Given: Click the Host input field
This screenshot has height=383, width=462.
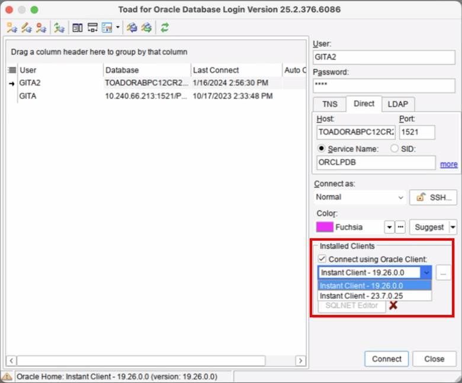Looking at the screenshot, I should 356,132.
